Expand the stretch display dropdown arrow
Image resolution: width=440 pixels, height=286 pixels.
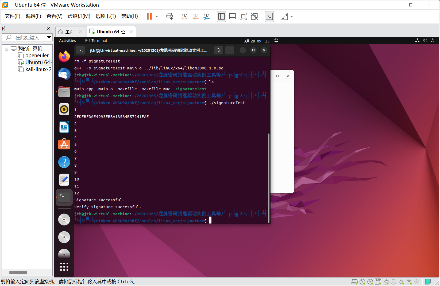[292, 17]
